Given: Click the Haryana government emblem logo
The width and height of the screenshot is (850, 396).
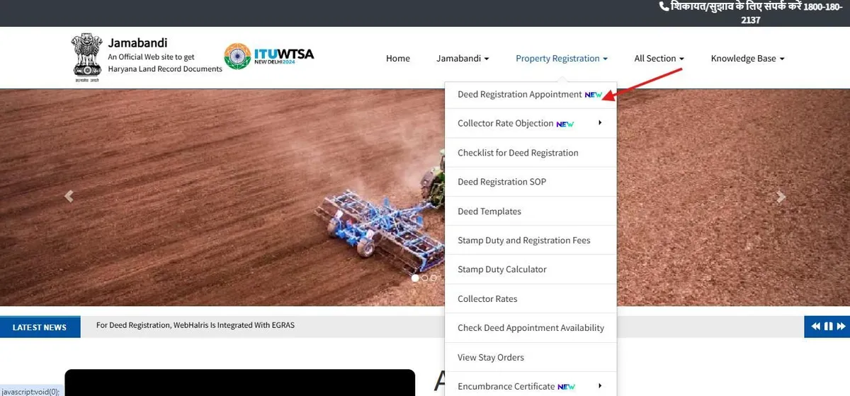Looking at the screenshot, I should [x=86, y=58].
